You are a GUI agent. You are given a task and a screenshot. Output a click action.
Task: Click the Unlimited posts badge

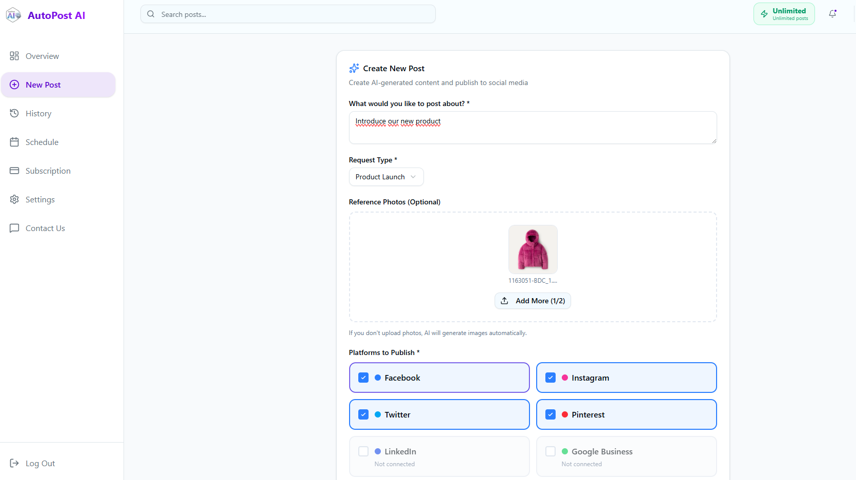pyautogui.click(x=784, y=14)
